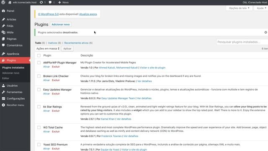
Task: Click the Ferramentas wrench icon
Action: pos(3,92)
